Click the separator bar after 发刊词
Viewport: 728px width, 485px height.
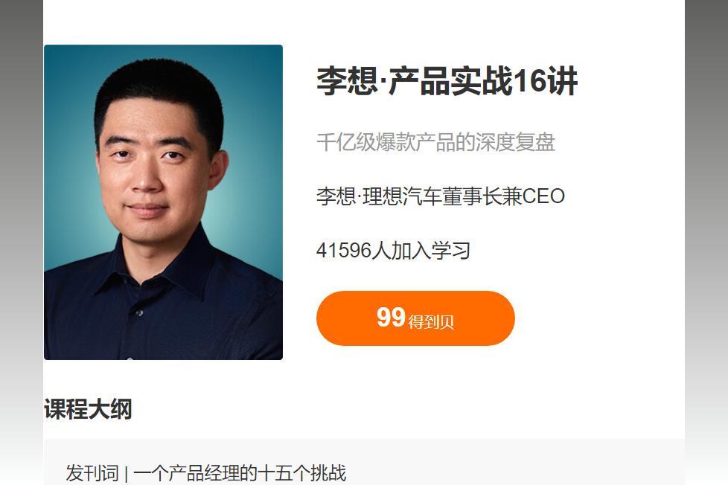coord(127,474)
